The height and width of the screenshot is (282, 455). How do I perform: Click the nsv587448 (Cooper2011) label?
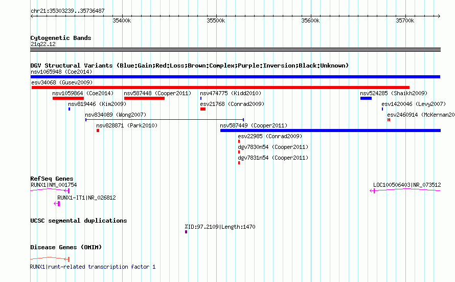157,93
